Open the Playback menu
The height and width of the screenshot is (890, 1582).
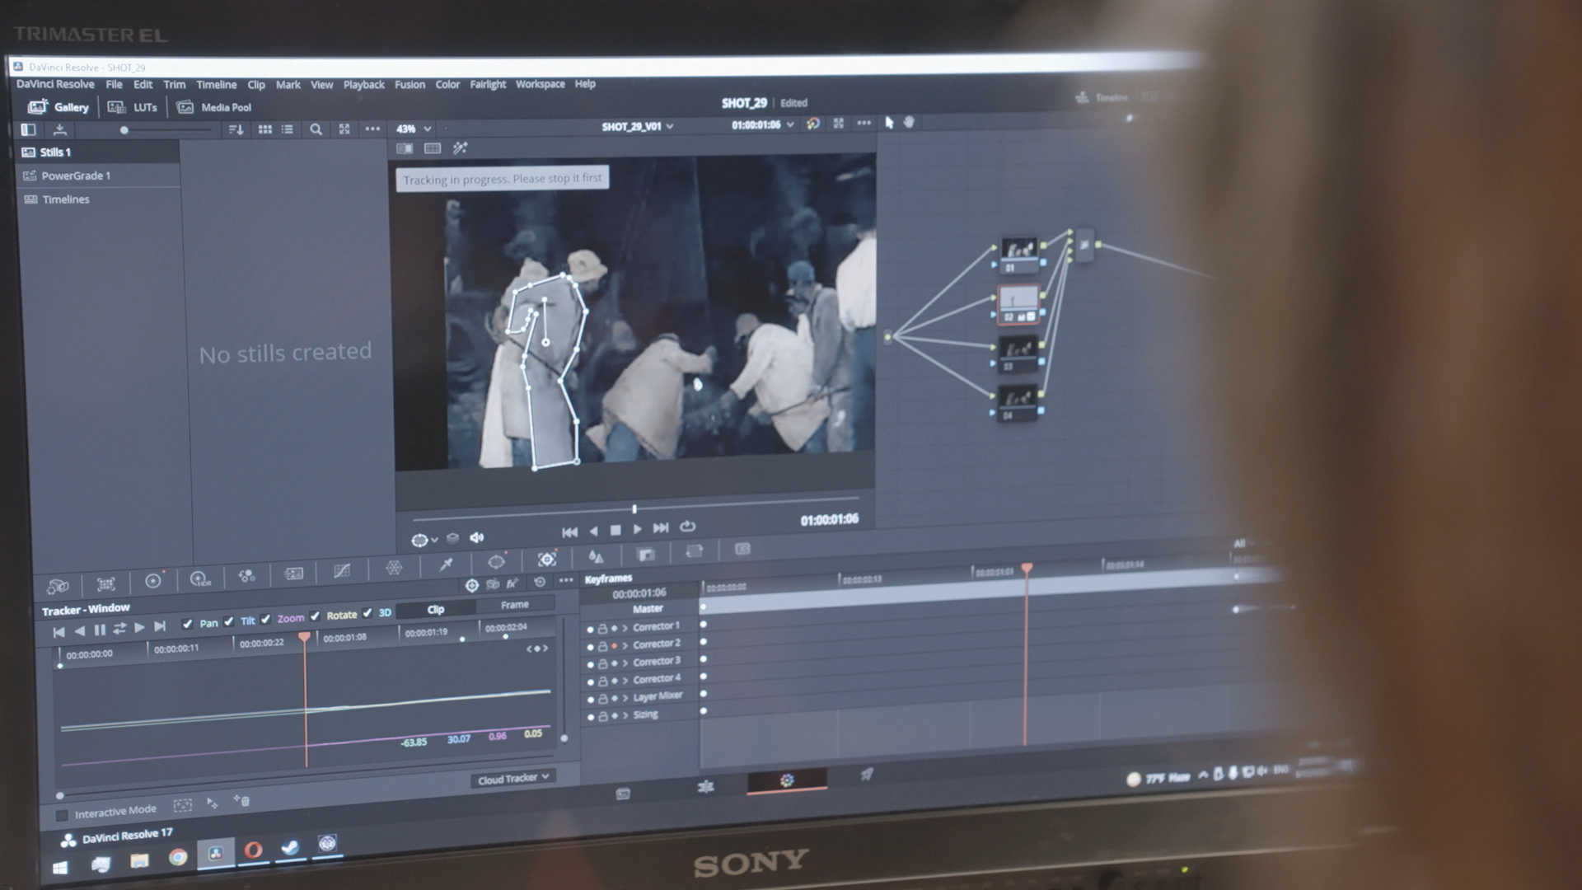coord(363,85)
